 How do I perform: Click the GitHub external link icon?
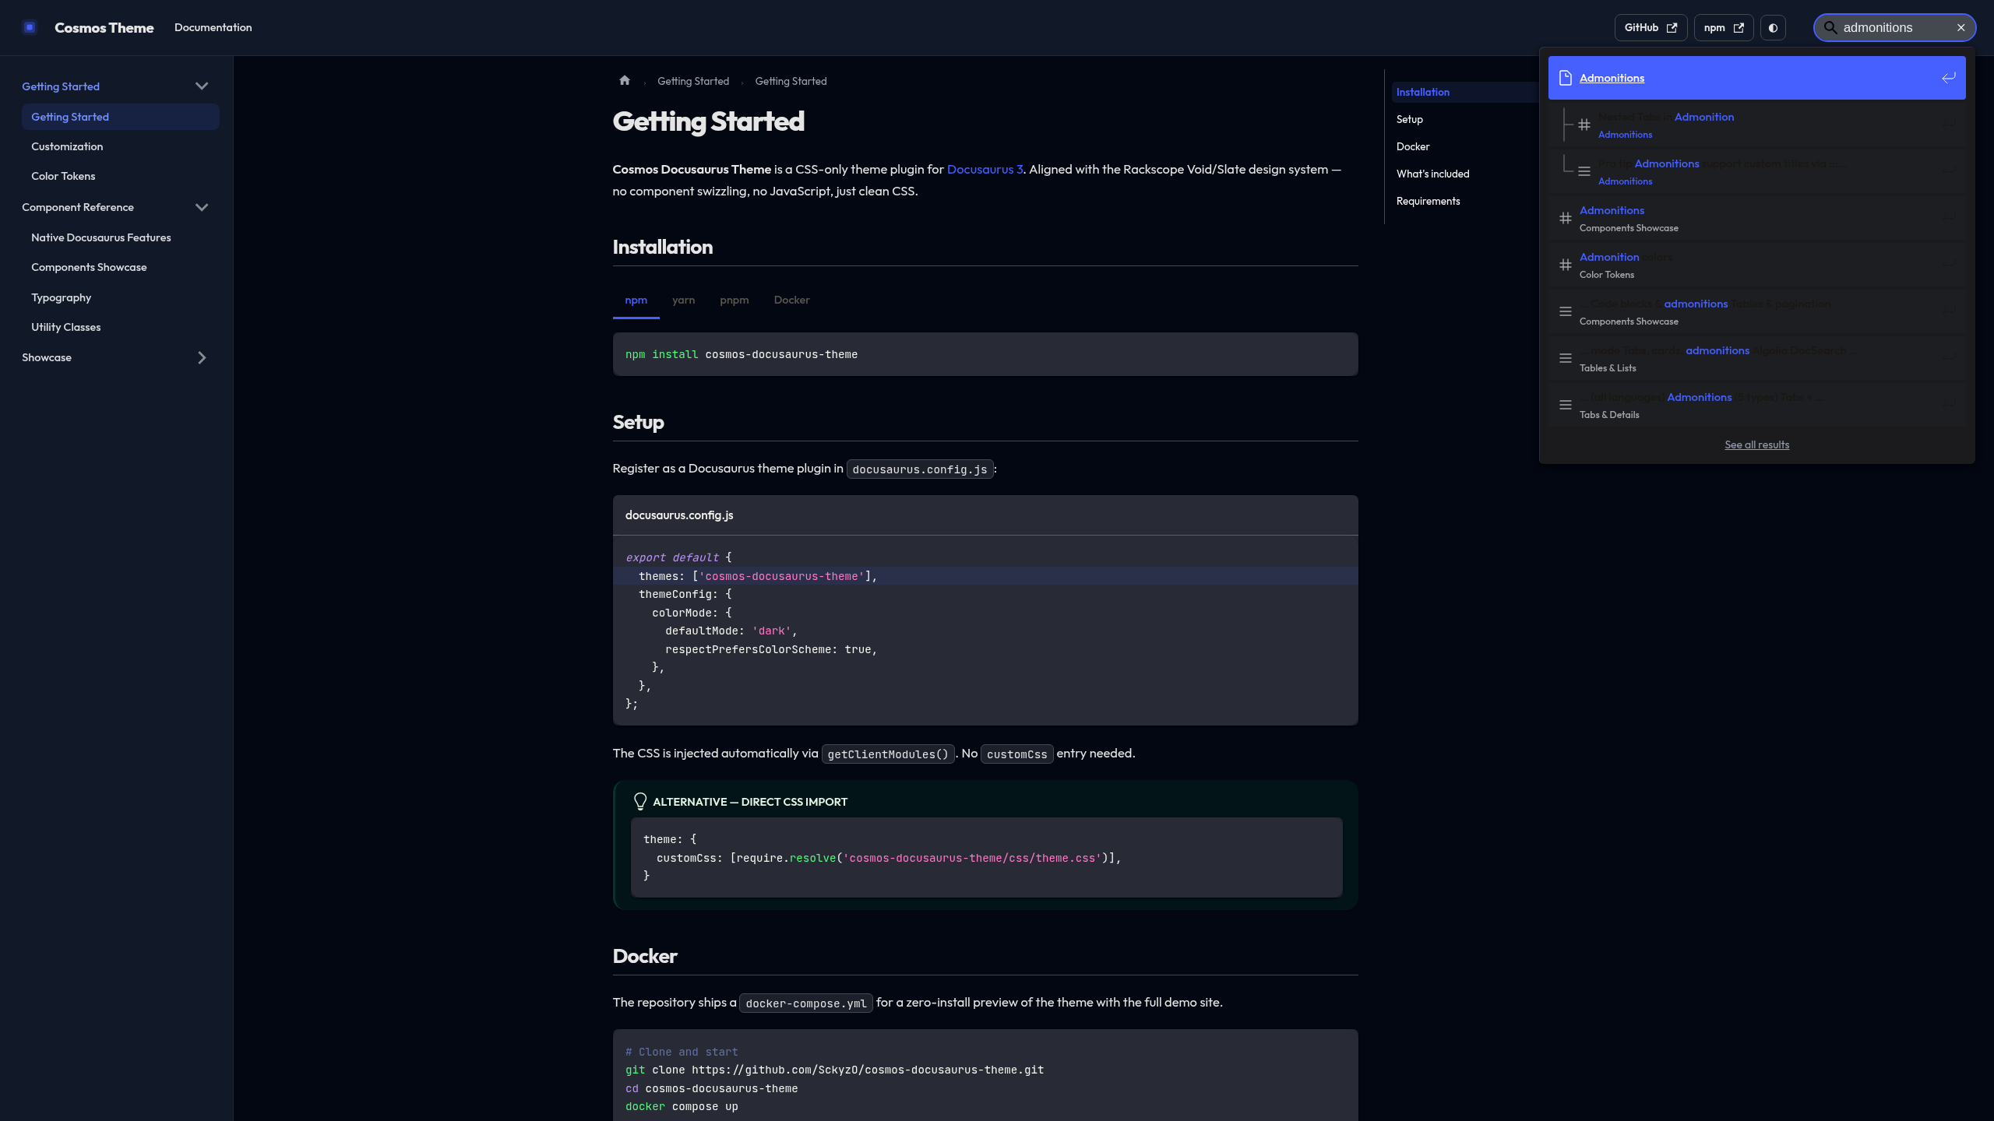click(x=1672, y=27)
